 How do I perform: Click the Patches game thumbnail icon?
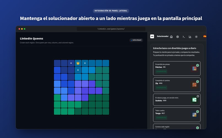click(x=194, y=68)
